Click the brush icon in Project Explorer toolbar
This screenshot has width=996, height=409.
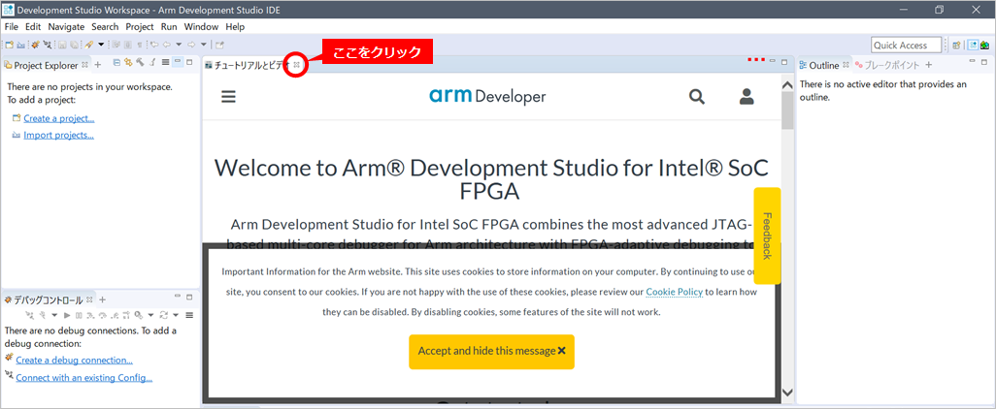click(x=152, y=62)
